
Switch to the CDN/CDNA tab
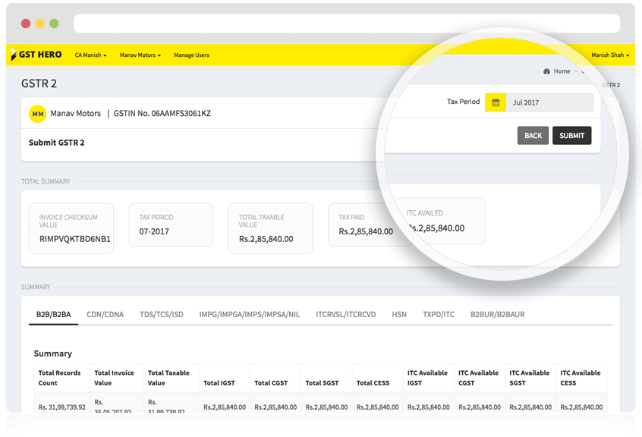coord(105,314)
